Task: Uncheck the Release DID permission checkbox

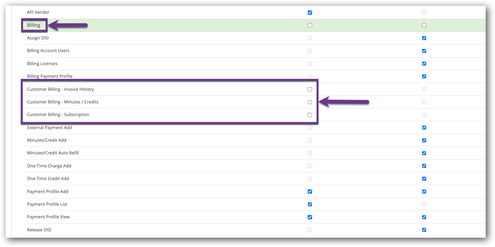Action: click(424, 230)
